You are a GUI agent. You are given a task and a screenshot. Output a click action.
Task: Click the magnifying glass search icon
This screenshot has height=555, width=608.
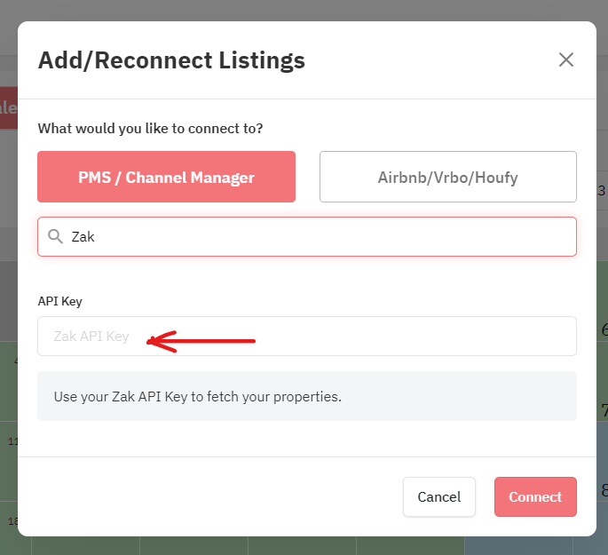55,236
